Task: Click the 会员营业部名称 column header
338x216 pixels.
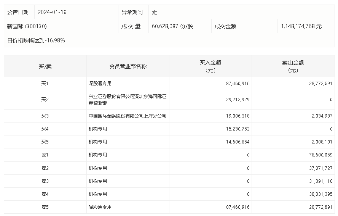Action: click(128, 66)
